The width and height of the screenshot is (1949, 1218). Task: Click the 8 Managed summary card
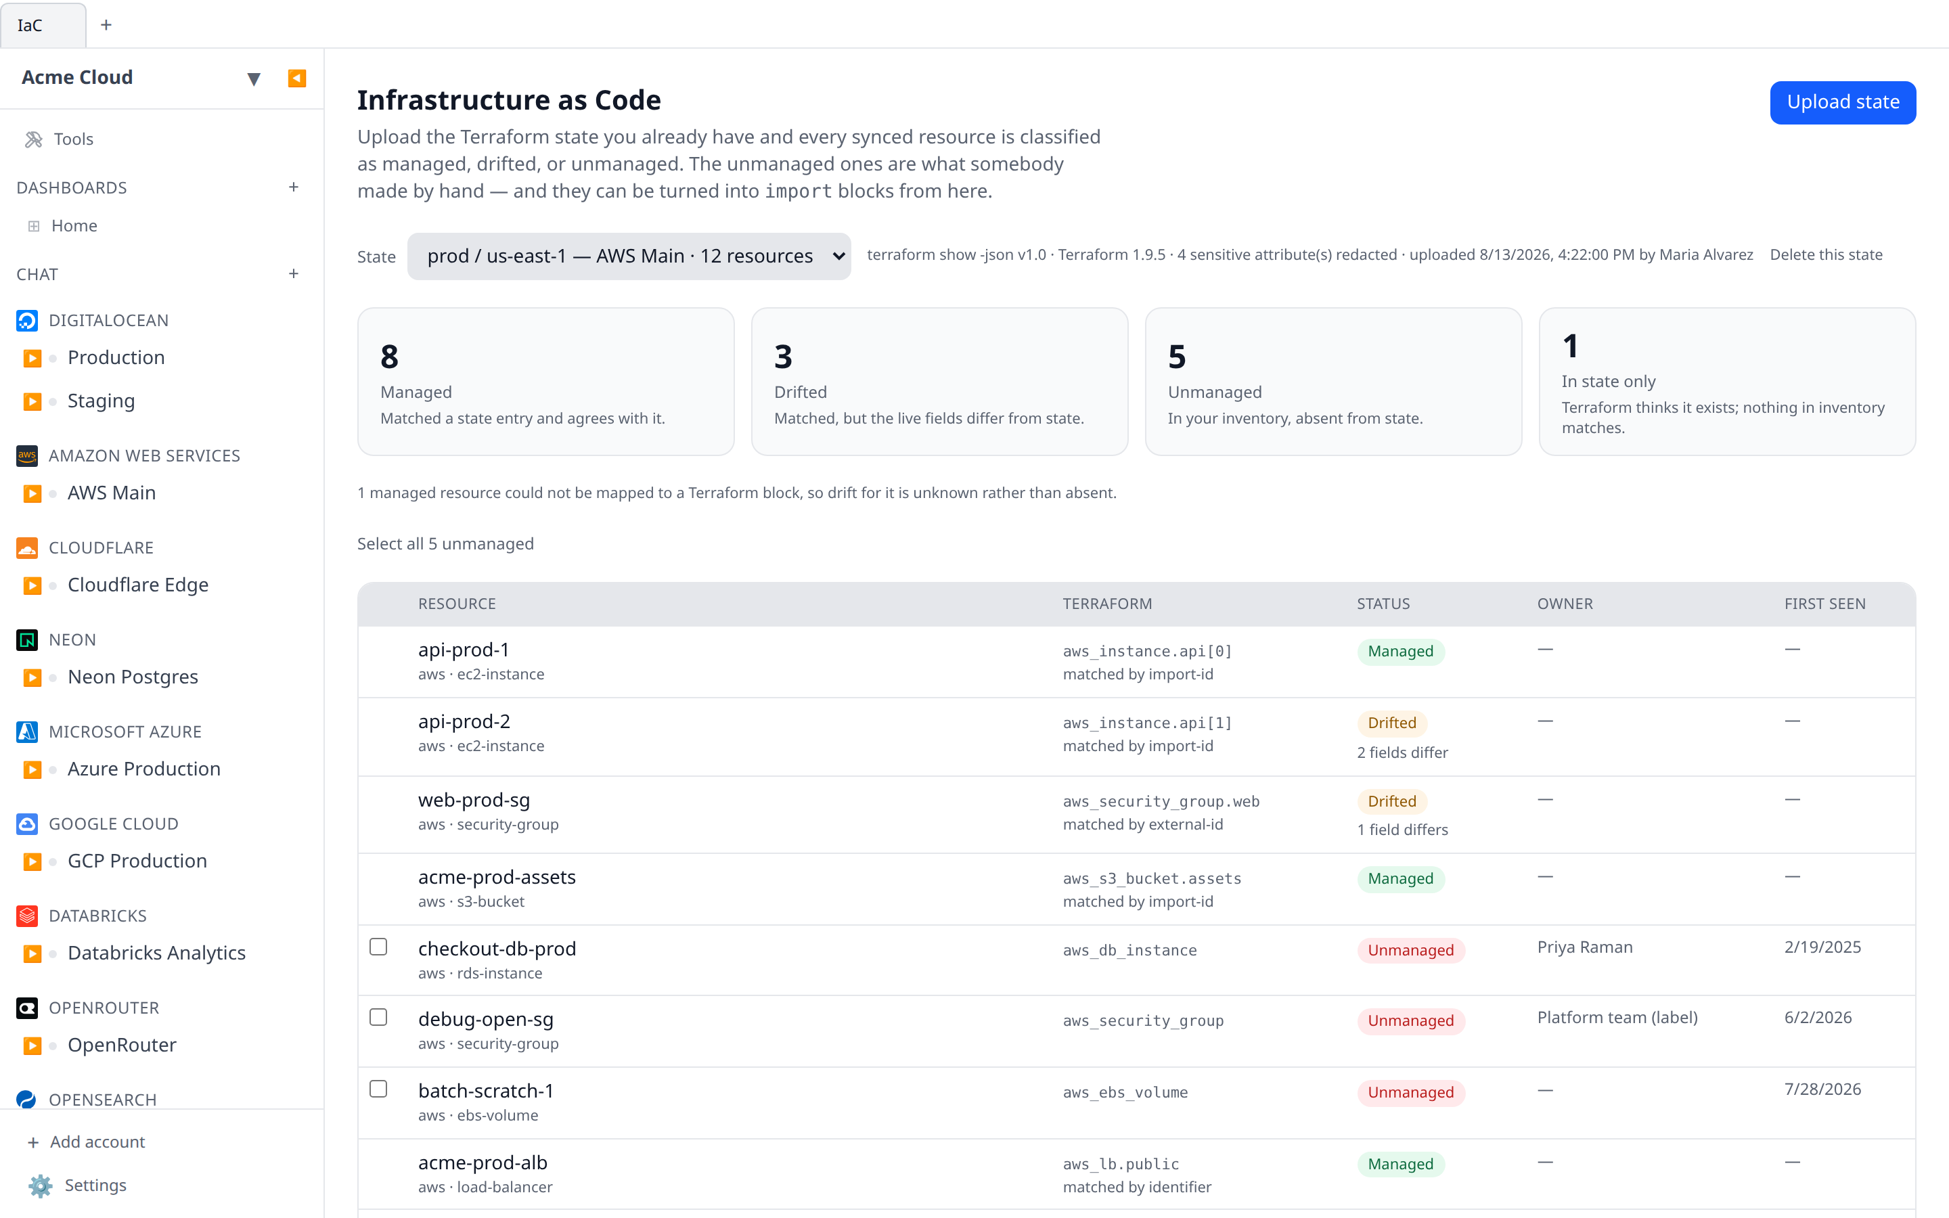pyautogui.click(x=546, y=382)
